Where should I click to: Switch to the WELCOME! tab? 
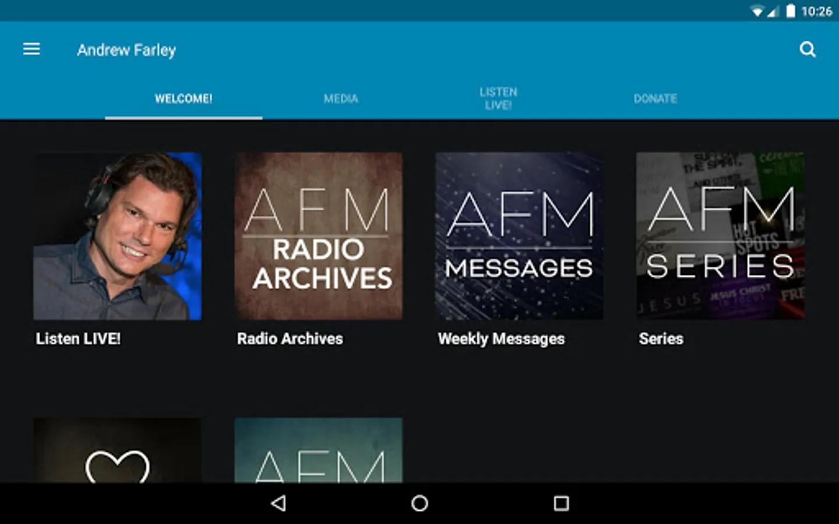(184, 98)
